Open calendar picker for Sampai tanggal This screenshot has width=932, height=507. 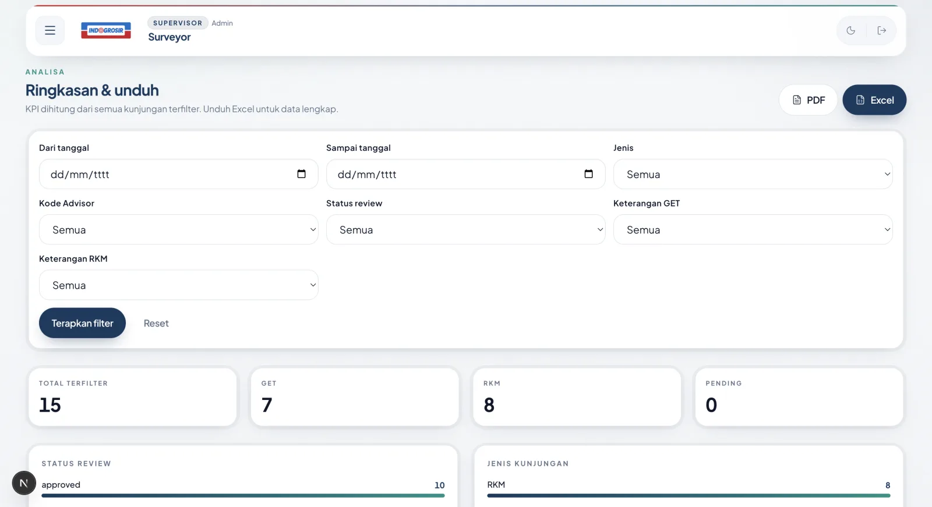click(588, 174)
